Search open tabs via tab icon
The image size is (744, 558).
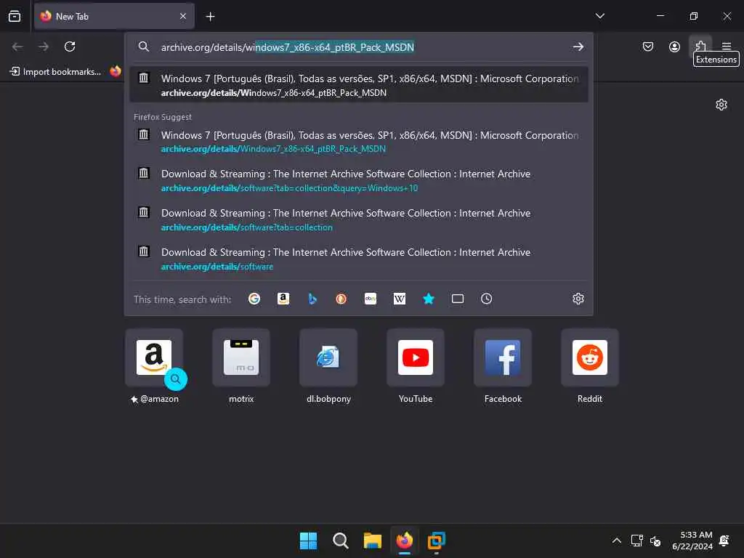458,299
